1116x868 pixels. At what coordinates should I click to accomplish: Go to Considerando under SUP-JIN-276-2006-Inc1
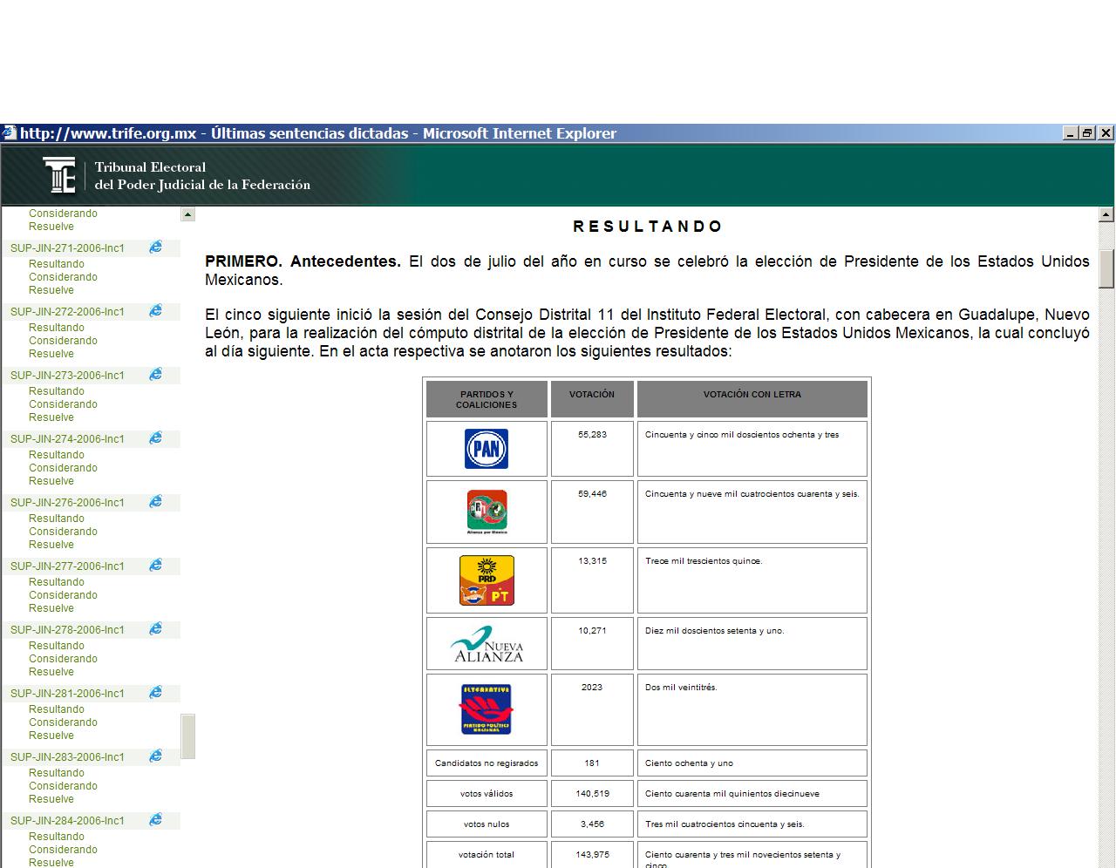[x=63, y=532]
